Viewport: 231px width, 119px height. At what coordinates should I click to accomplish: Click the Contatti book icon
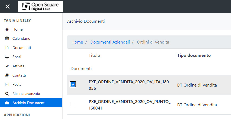pyautogui.click(x=7, y=75)
